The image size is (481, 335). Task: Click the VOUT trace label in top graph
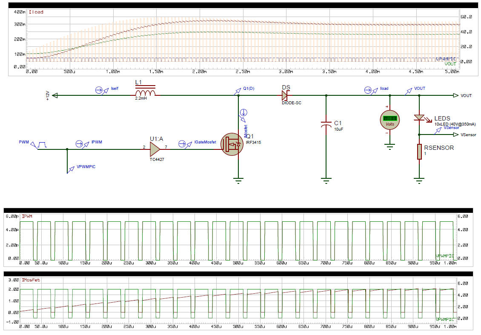[450, 64]
